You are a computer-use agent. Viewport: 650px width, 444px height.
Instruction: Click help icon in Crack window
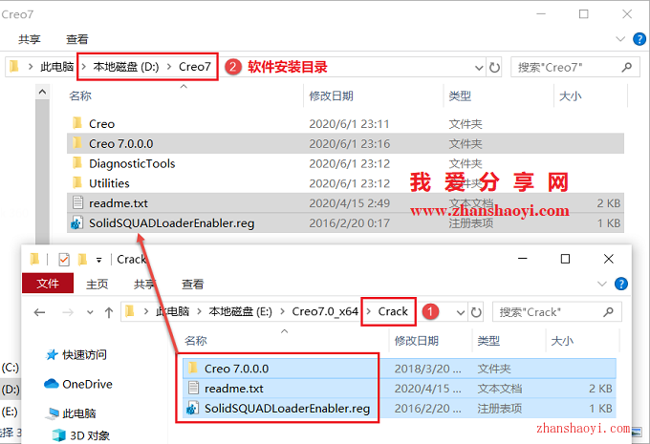[621, 285]
